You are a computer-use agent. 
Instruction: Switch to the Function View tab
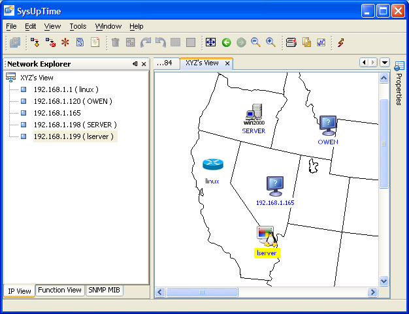tap(59, 290)
